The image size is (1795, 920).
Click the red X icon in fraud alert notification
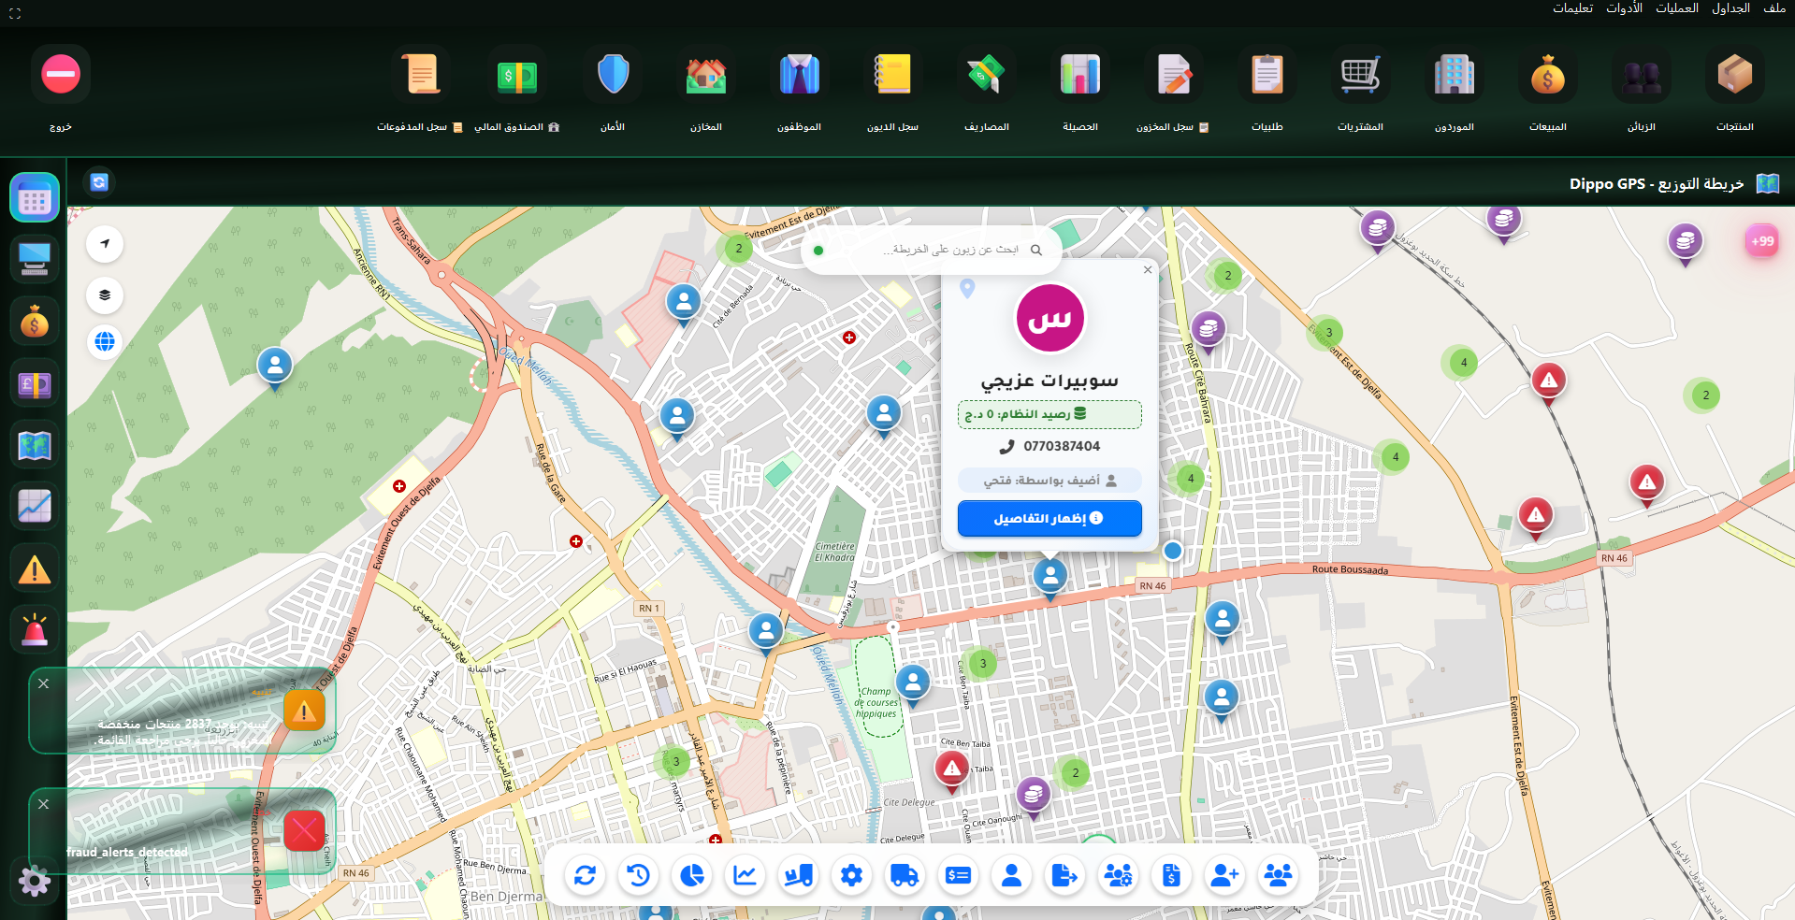tap(304, 830)
